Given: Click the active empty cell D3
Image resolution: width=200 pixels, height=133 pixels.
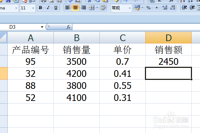Looking at the screenshot, I should 168,74.
